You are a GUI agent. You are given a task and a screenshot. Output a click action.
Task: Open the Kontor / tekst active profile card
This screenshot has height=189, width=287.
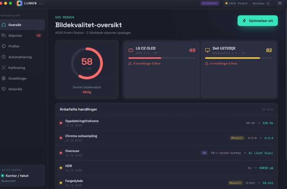[x=22, y=175]
